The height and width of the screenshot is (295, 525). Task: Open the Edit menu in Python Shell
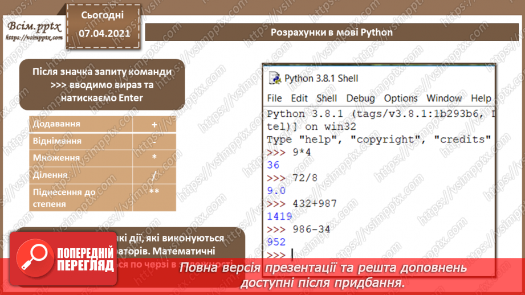click(x=299, y=99)
